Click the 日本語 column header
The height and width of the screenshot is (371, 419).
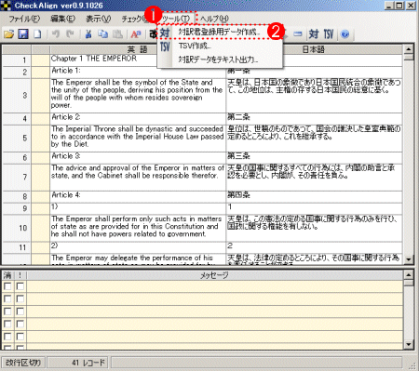314,49
